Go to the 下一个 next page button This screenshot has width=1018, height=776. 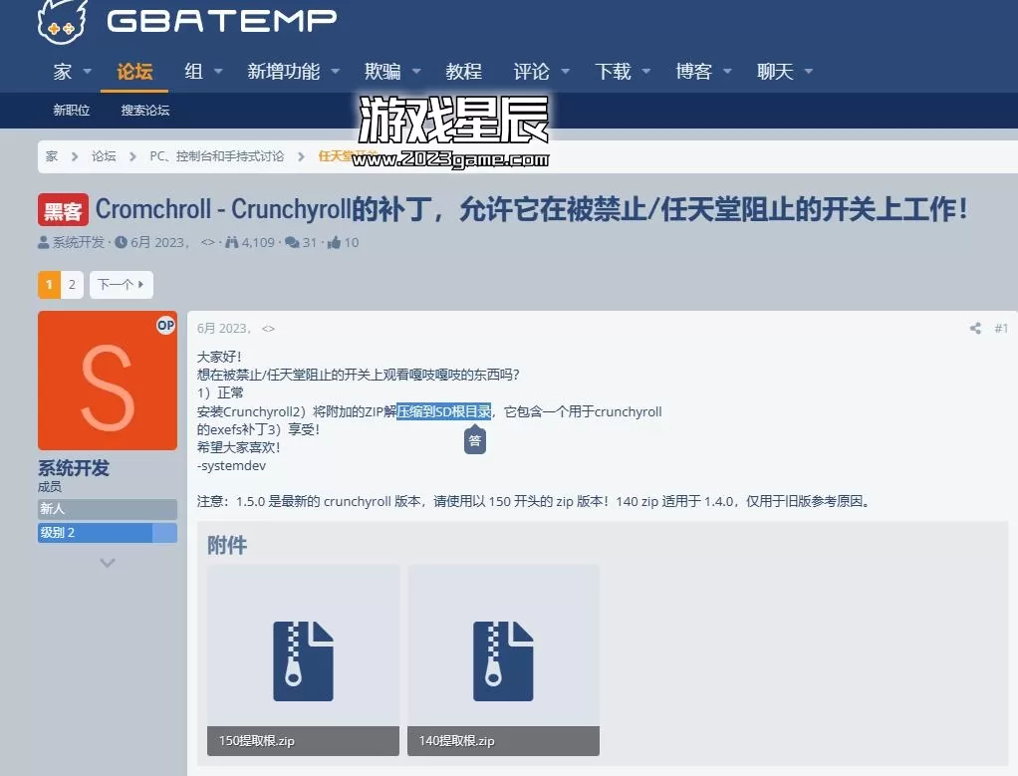tap(121, 285)
